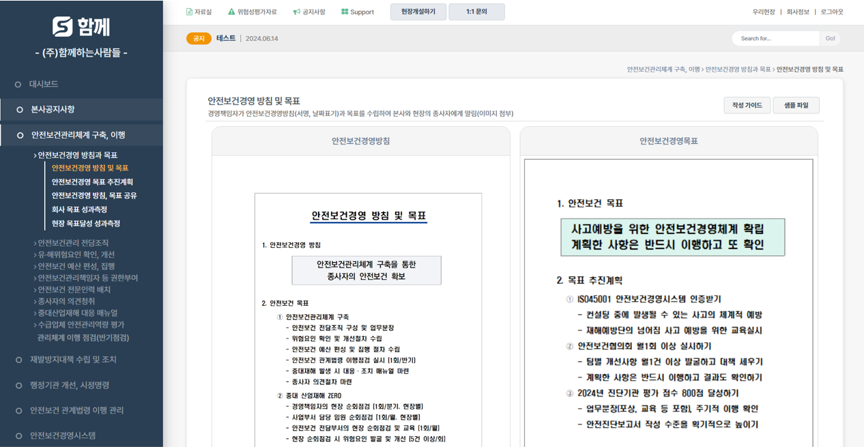Click the Search for... input field
The height and width of the screenshot is (447, 864).
tap(775, 39)
